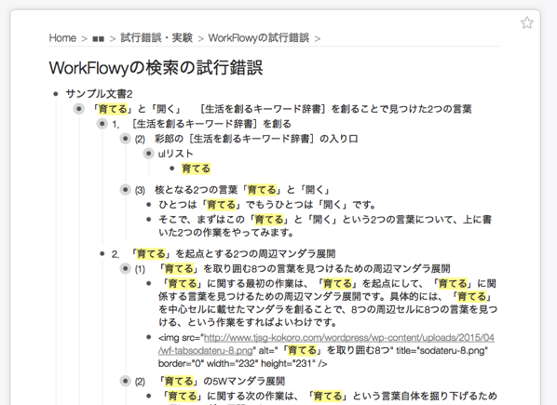Click the page title WorkFlowyの検索の試行錯誤

pyautogui.click(x=156, y=67)
